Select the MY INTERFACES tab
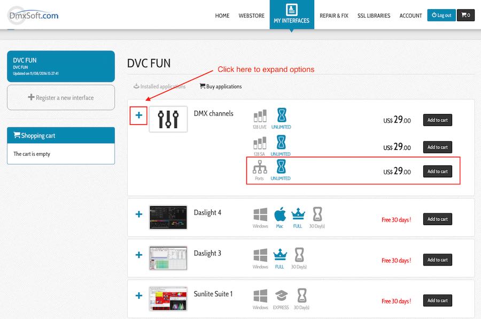 tap(292, 14)
